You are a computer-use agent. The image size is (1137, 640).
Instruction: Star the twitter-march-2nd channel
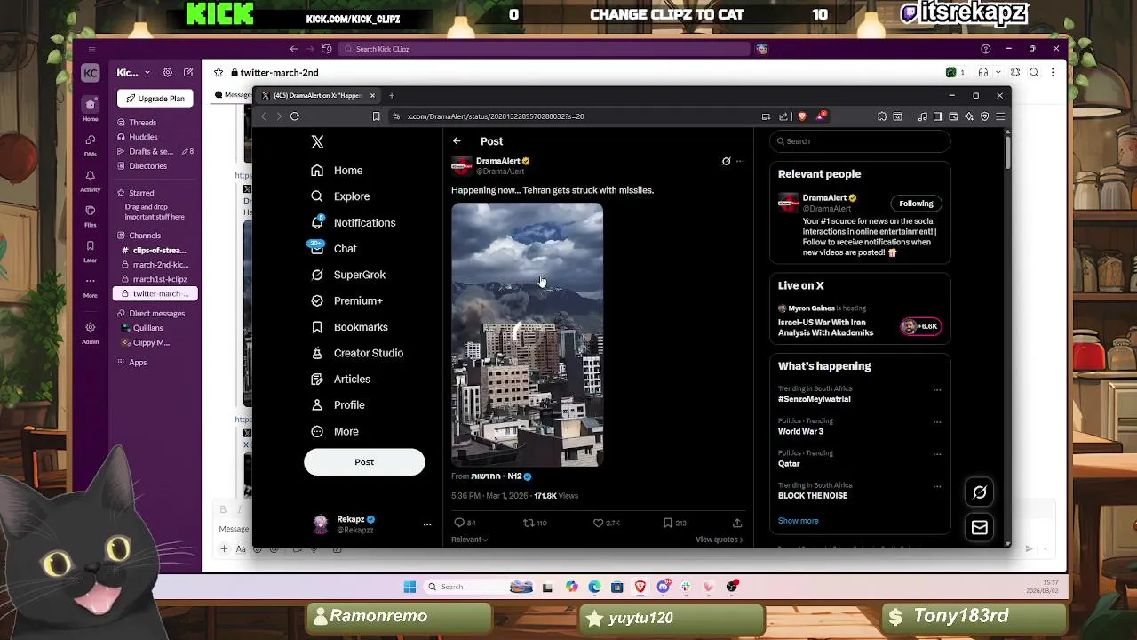click(x=218, y=73)
